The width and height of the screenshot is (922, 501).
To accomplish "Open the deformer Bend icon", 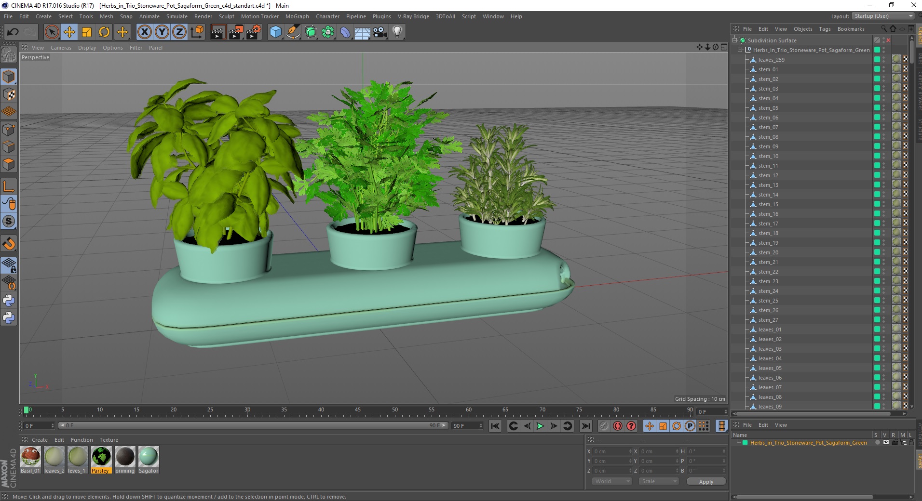I will click(345, 32).
